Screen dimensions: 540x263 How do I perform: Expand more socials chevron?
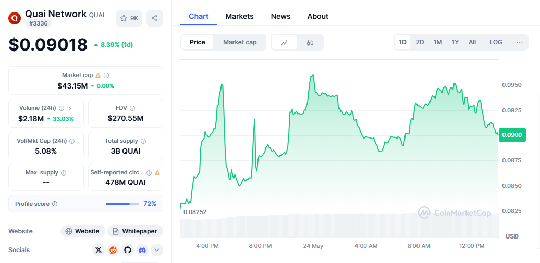coord(157,251)
